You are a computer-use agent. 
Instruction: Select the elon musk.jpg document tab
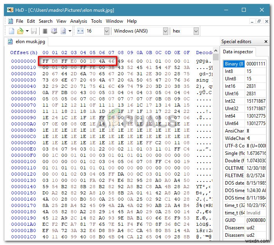(27, 42)
